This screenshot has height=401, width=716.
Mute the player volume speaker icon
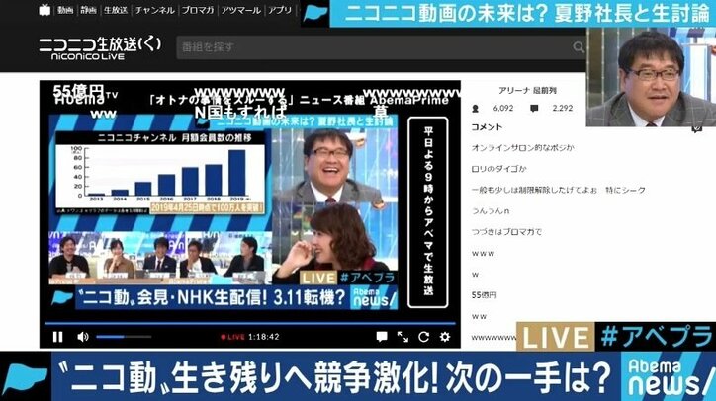click(x=83, y=337)
